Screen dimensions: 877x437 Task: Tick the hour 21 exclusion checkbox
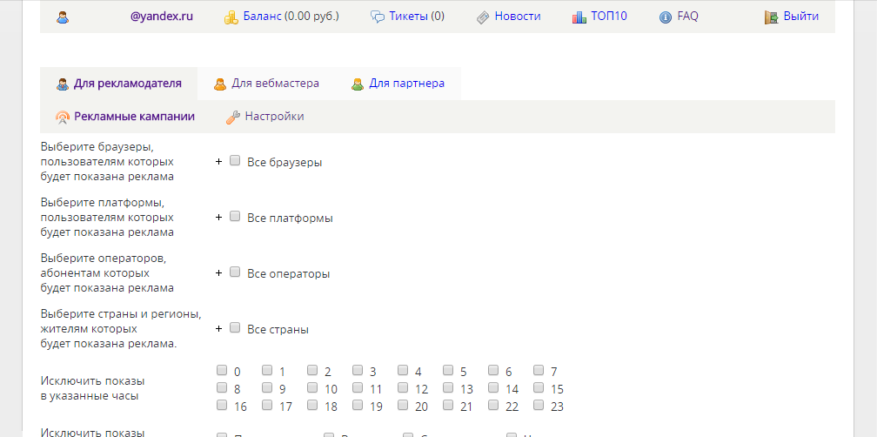pos(449,405)
